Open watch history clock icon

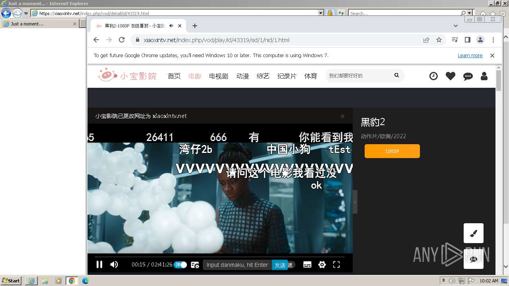coord(433,76)
